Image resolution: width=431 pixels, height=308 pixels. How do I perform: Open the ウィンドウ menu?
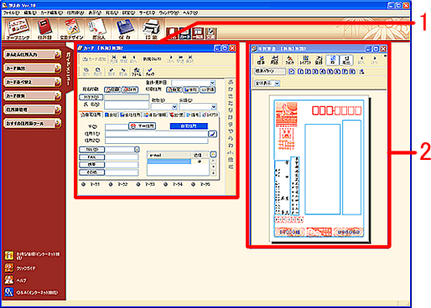[169, 13]
